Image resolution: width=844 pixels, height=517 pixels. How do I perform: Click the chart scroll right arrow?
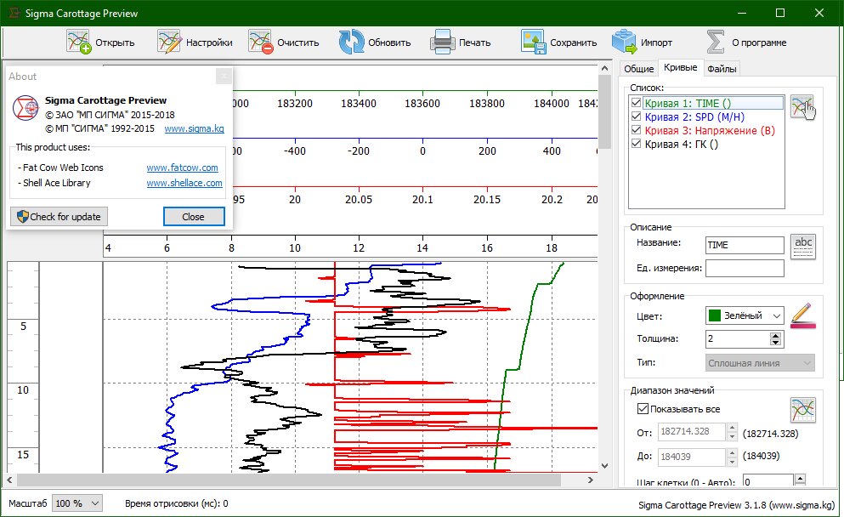pos(591,480)
